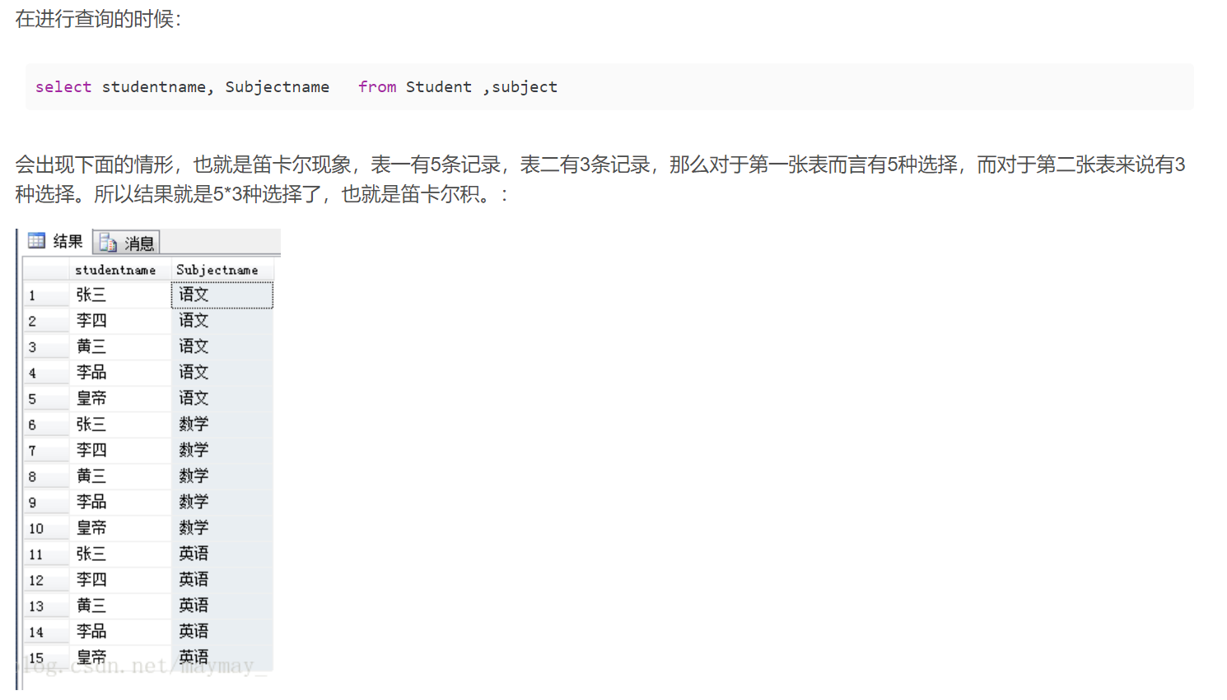The width and height of the screenshot is (1227, 700).
Task: Select row number 11 header
Action: [45, 554]
